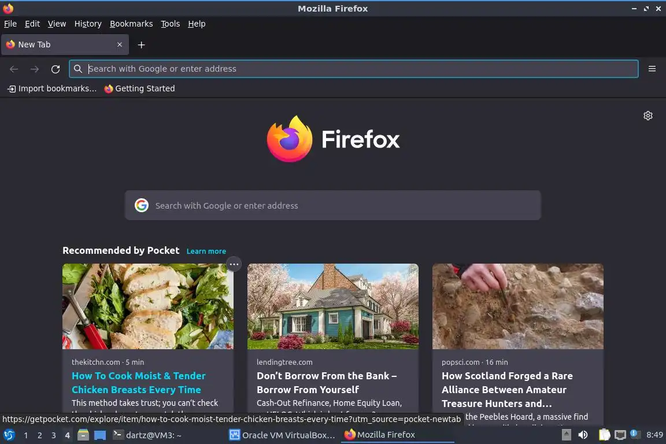The width and height of the screenshot is (666, 444).
Task: Switch to virtual desktop 3
Action: point(54,435)
